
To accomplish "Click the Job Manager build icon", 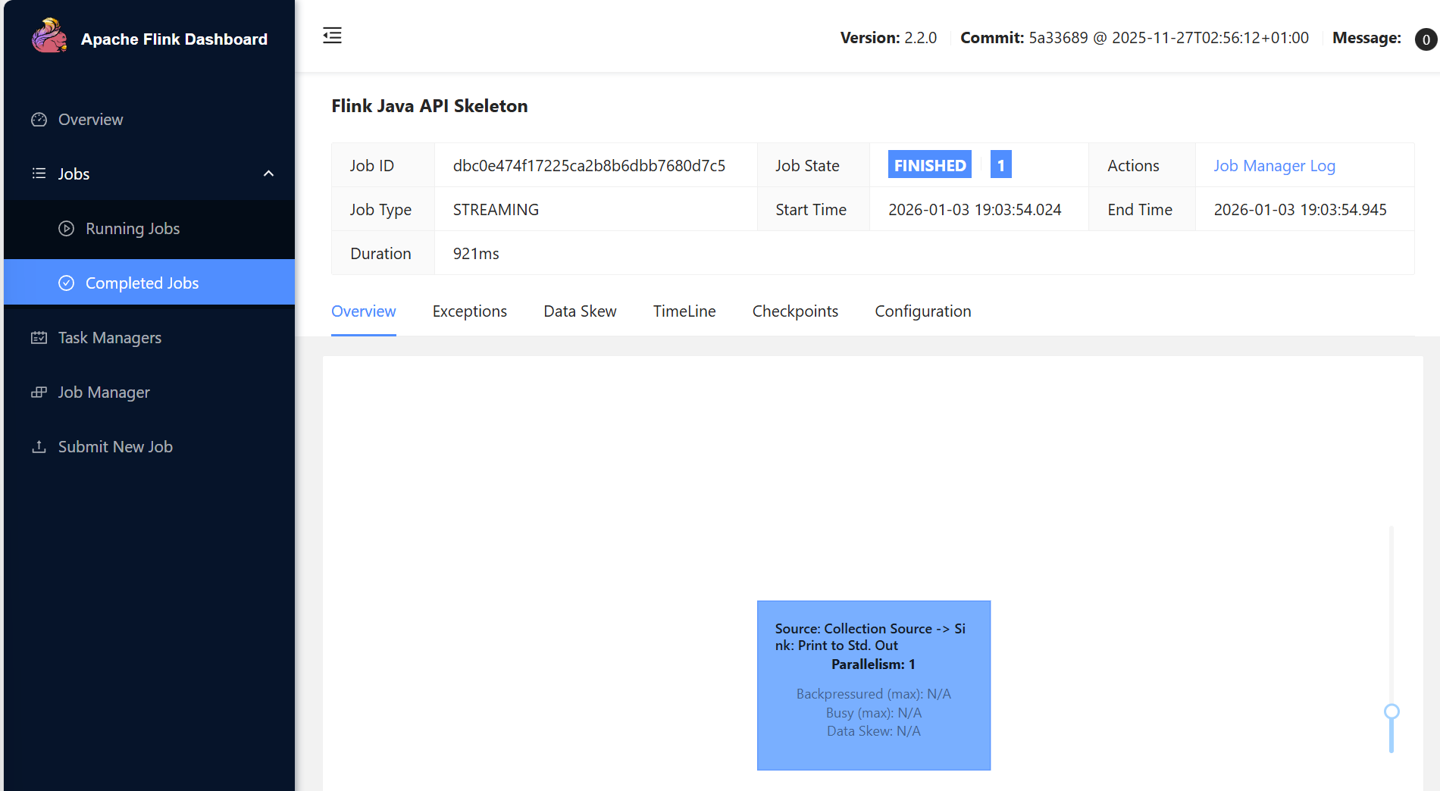I will click(39, 392).
